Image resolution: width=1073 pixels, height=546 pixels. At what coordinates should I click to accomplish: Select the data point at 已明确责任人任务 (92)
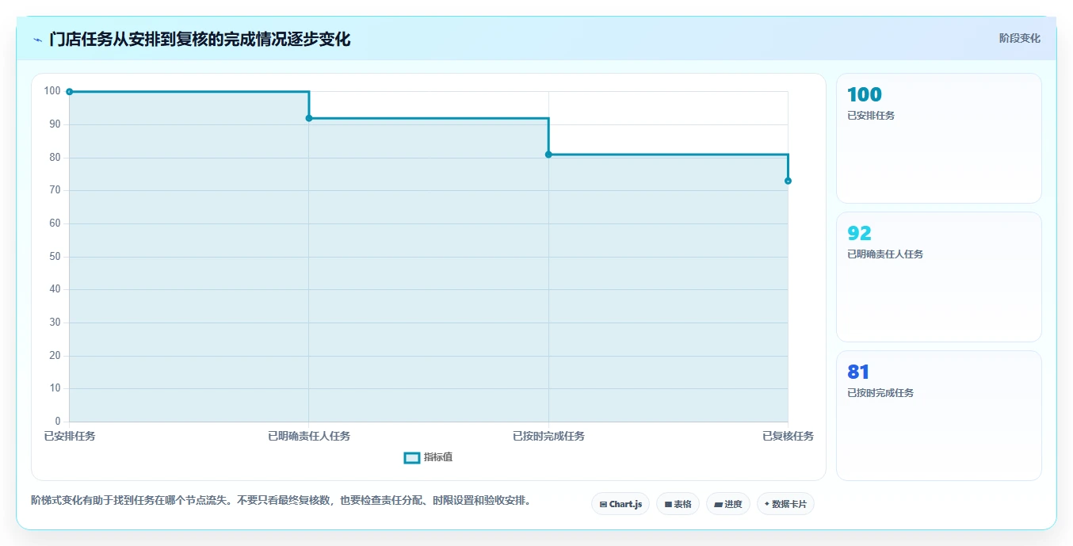pyautogui.click(x=309, y=118)
